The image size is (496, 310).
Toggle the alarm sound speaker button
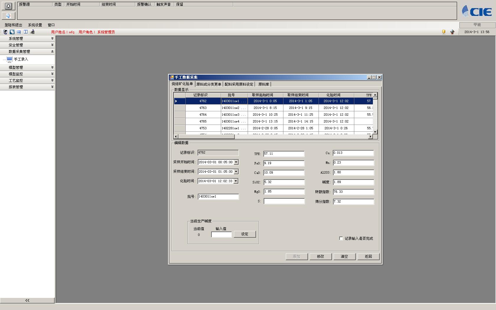(9, 16)
